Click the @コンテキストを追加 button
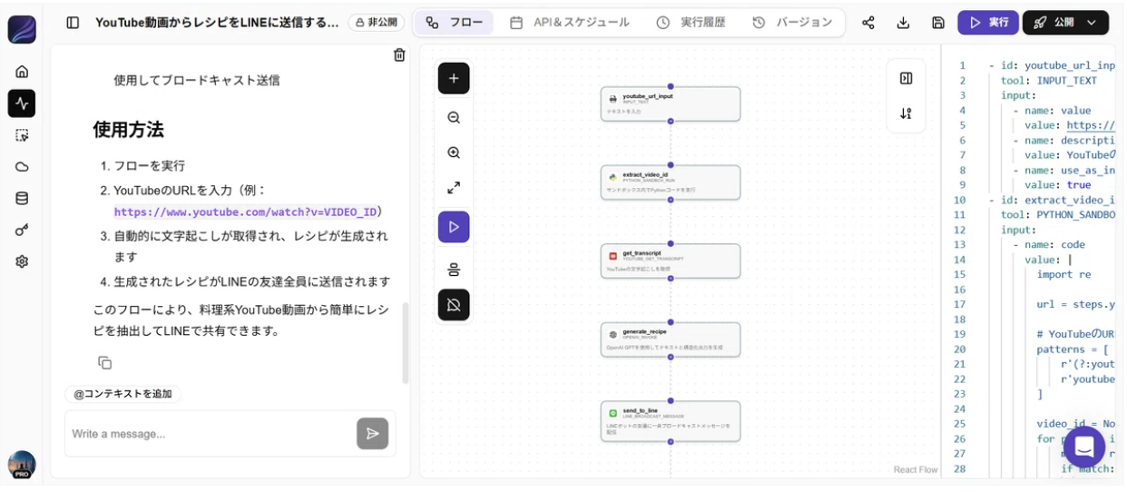The width and height of the screenshot is (1127, 492). click(123, 394)
